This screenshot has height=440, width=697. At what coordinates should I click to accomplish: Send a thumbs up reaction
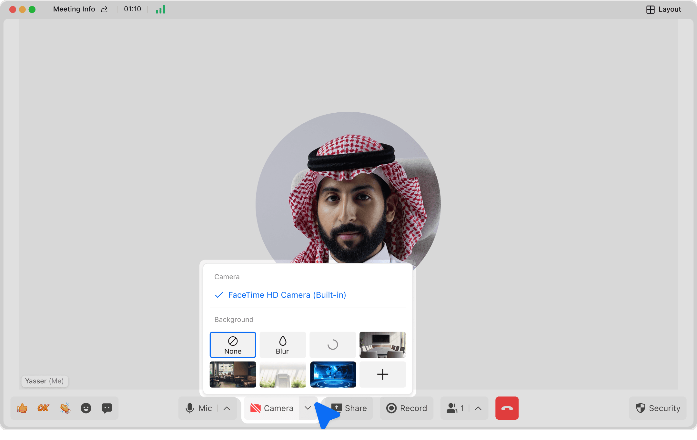22,408
